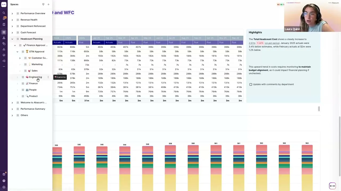Open the chat bubble widget at bottom right

[332, 186]
